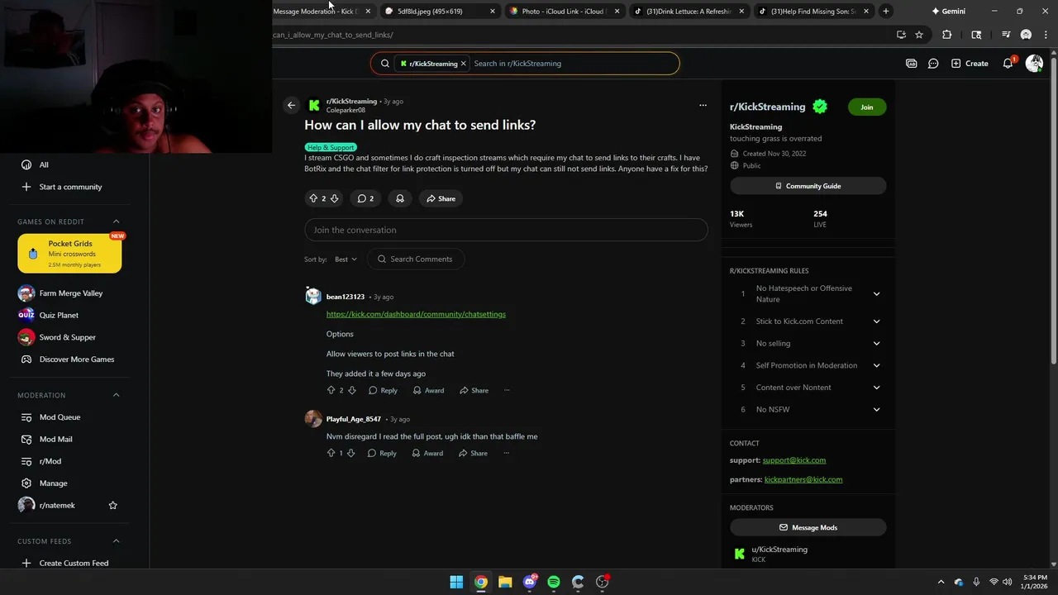Downvote bean123123's comment
This screenshot has height=595, width=1058.
coord(352,390)
